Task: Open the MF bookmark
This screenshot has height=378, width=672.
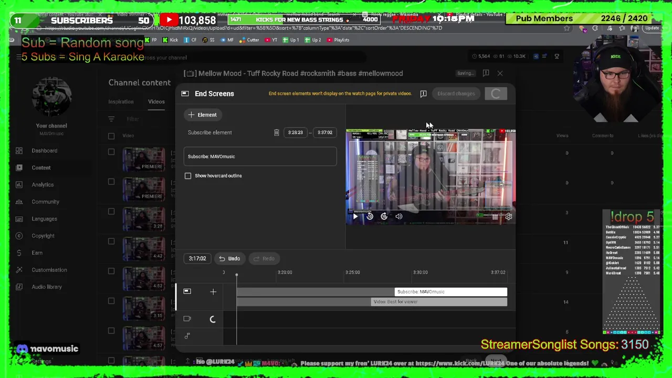Action: 227,40
